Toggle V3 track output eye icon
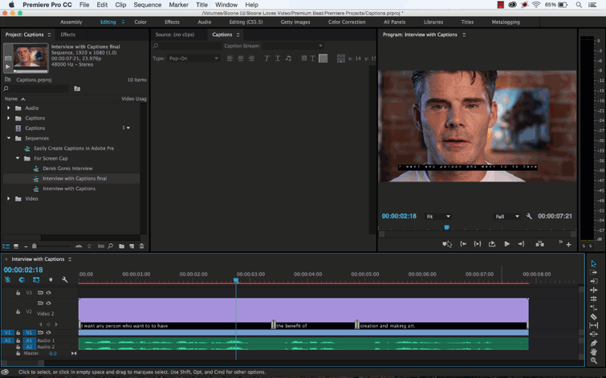Viewport: 606px width, 378px height. [x=48, y=292]
